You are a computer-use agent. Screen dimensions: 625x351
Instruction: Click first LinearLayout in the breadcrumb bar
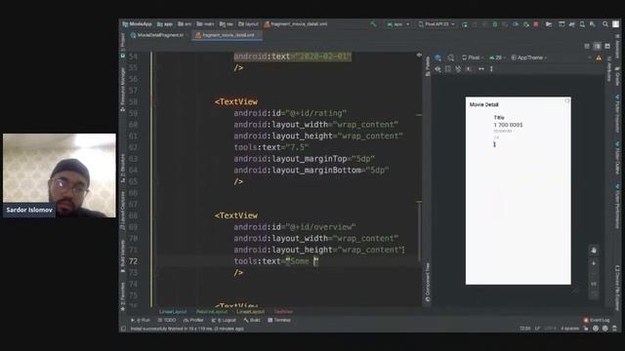coord(173,312)
